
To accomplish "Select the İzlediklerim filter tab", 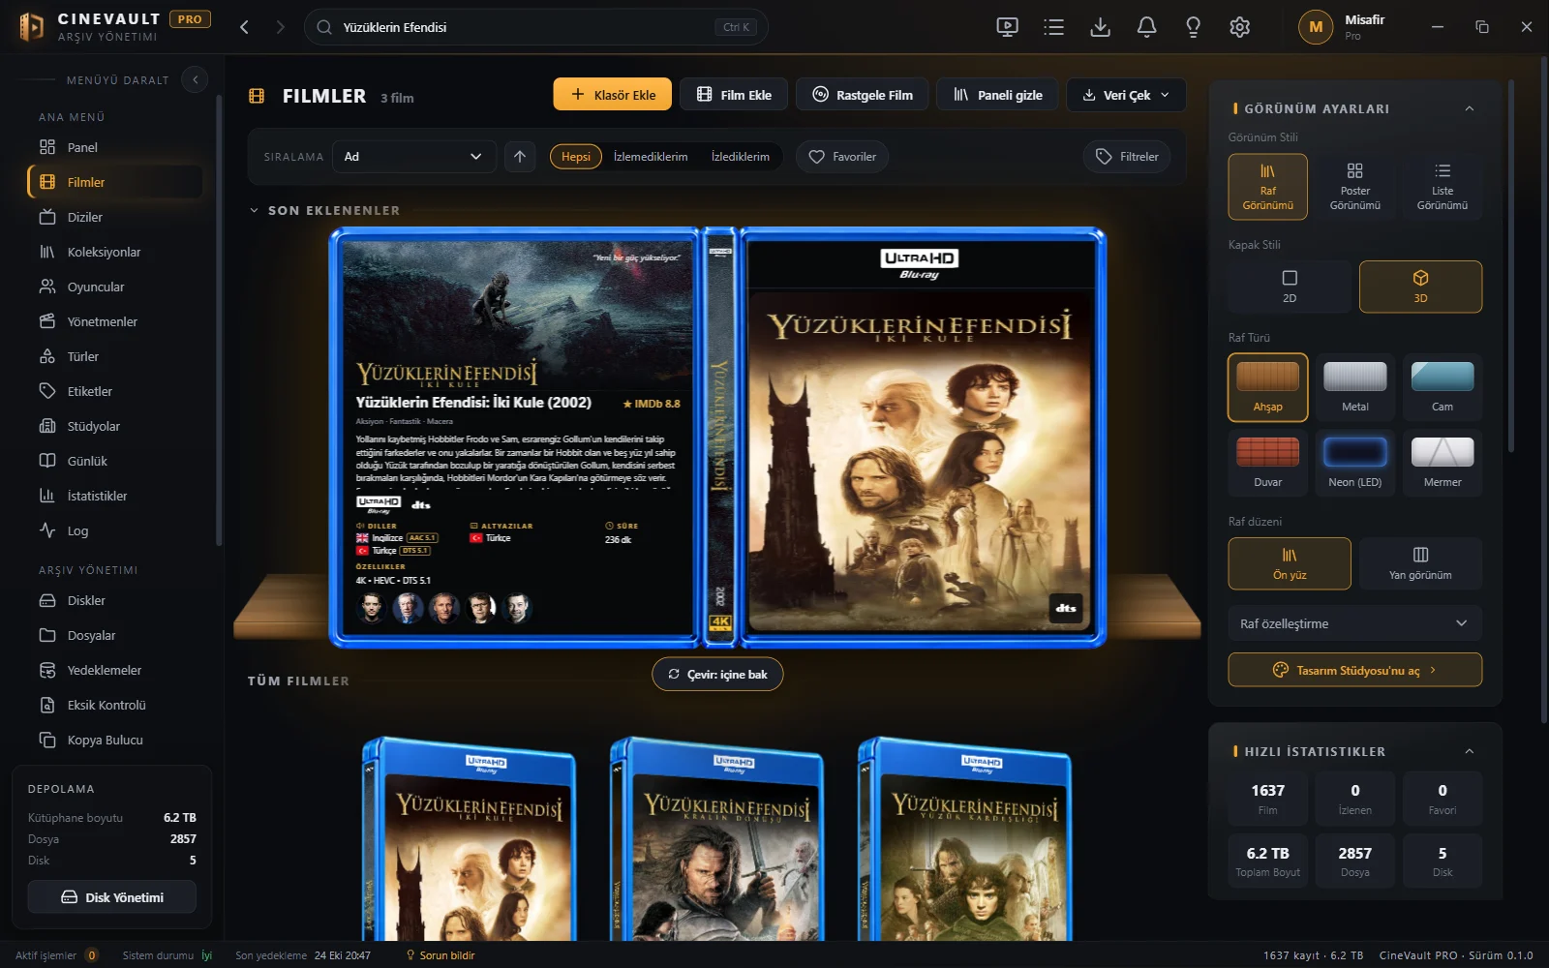I will 741,157.
